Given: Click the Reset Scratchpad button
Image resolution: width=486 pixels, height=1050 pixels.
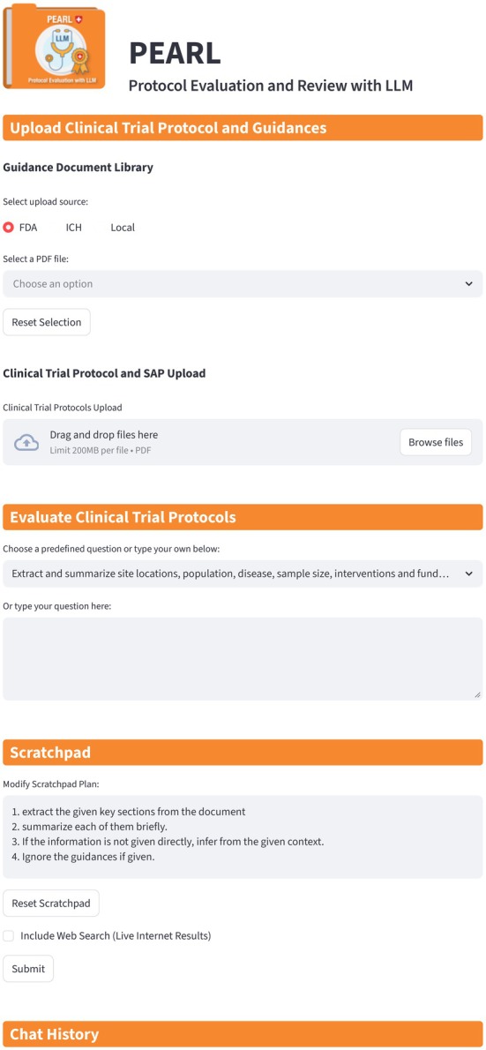Looking at the screenshot, I should (51, 904).
